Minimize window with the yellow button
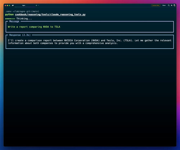This screenshot has height=150, width=180. point(8,5)
